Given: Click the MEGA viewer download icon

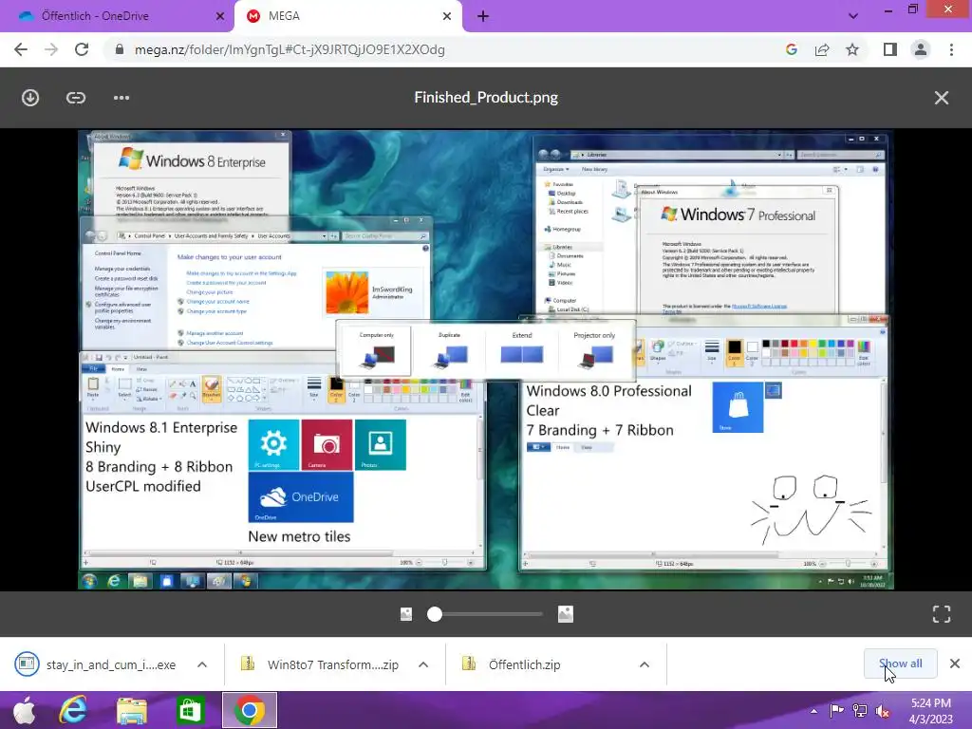Looking at the screenshot, I should (x=29, y=98).
